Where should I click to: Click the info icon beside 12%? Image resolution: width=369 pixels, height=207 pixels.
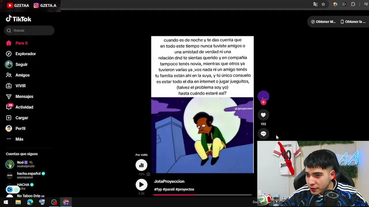(148, 174)
